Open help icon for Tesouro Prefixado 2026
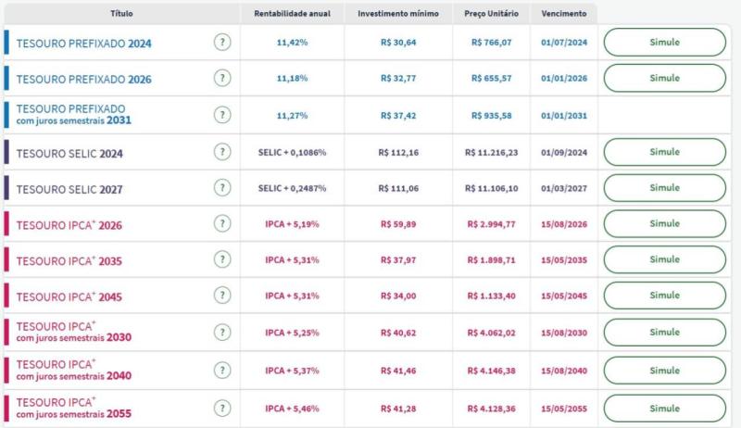The width and height of the screenshot is (741, 428). (x=222, y=78)
